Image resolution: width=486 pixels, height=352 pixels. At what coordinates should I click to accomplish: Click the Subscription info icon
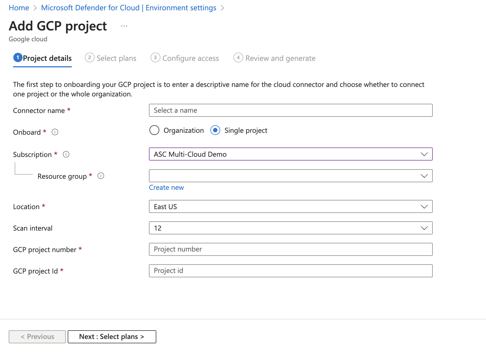(x=66, y=155)
